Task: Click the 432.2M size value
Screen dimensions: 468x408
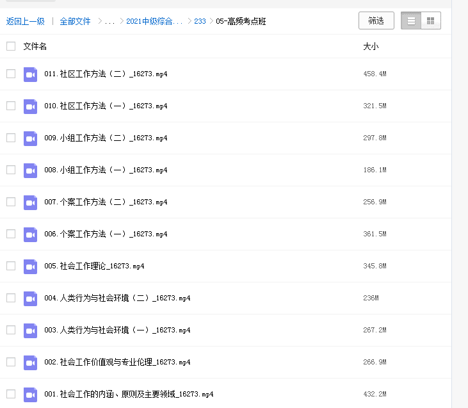Action: point(375,394)
